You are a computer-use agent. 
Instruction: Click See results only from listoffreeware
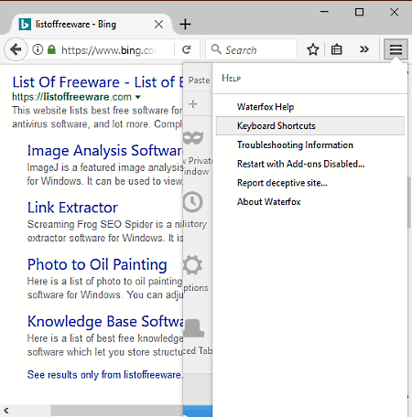105,375
